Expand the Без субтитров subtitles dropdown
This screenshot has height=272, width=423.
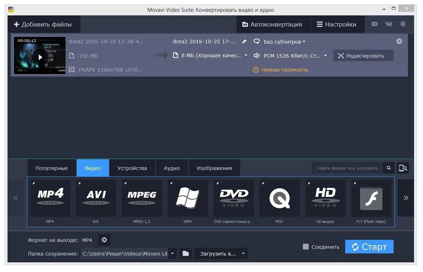pyautogui.click(x=285, y=42)
